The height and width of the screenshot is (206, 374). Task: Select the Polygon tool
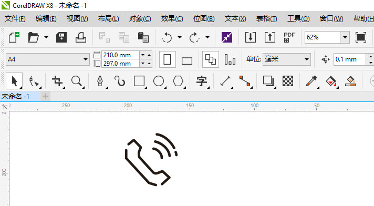coord(178,81)
